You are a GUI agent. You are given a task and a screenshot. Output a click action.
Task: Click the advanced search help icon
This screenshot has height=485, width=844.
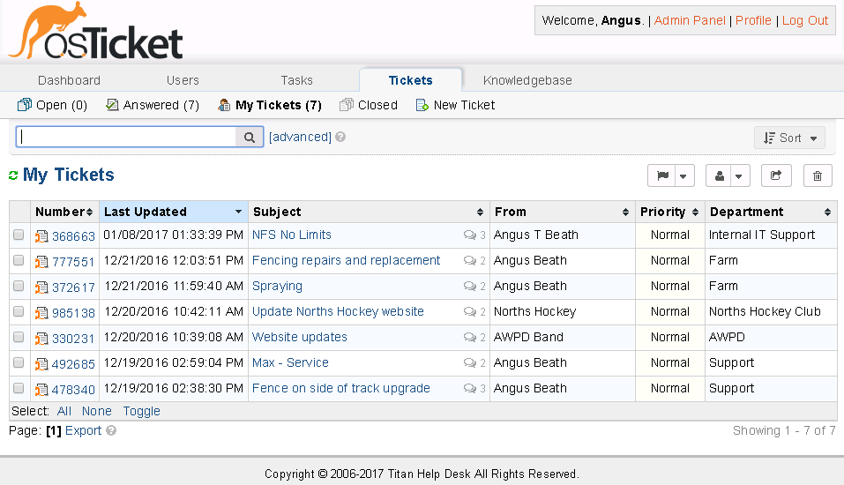(x=340, y=138)
